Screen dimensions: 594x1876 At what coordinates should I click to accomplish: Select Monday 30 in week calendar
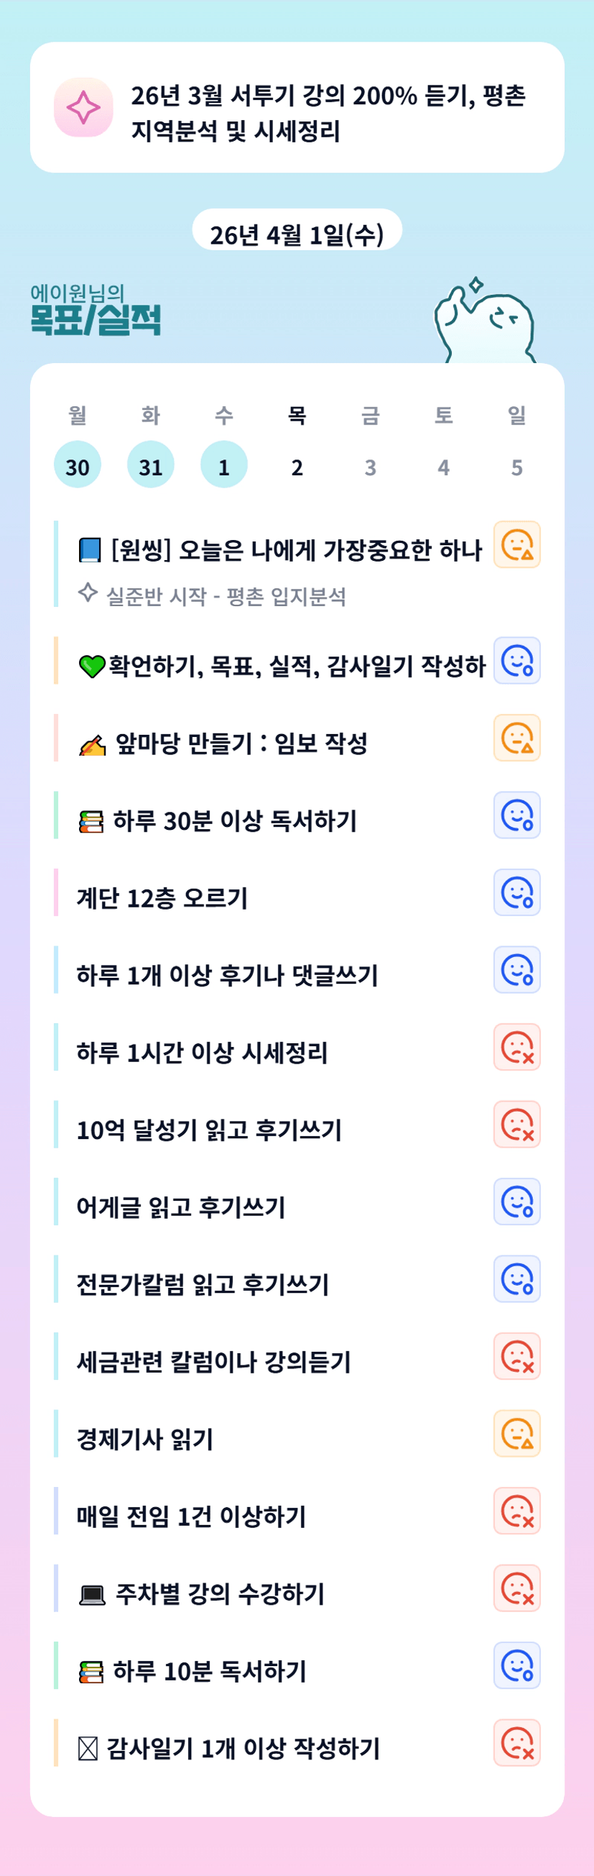coord(77,465)
